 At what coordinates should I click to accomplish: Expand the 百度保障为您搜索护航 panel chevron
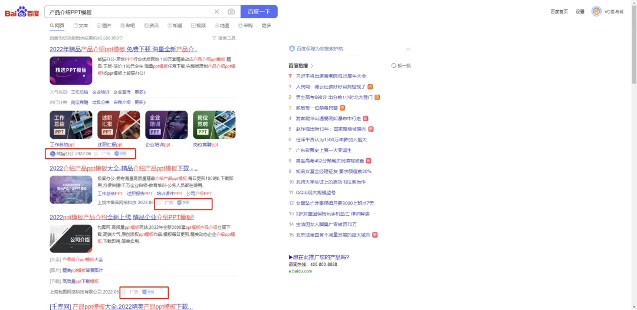(x=408, y=49)
